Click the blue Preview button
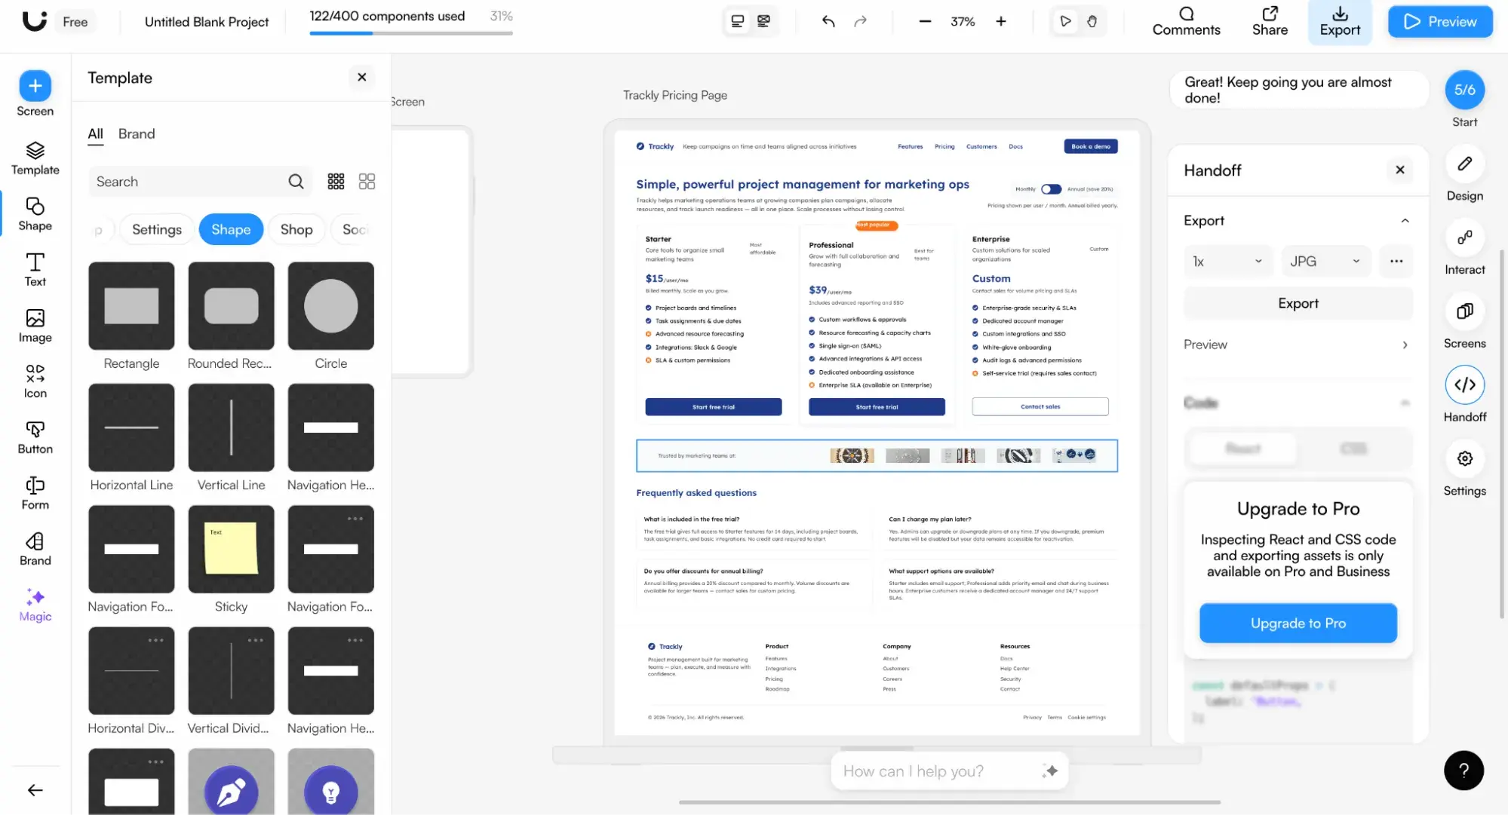The width and height of the screenshot is (1508, 815). [1440, 22]
